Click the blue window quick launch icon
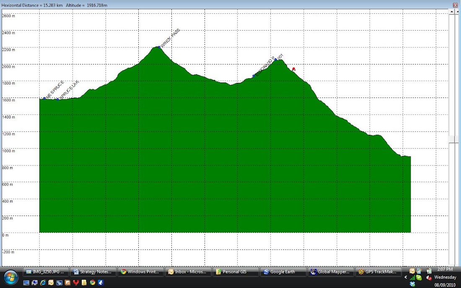The image size is (461, 288). [x=60, y=283]
